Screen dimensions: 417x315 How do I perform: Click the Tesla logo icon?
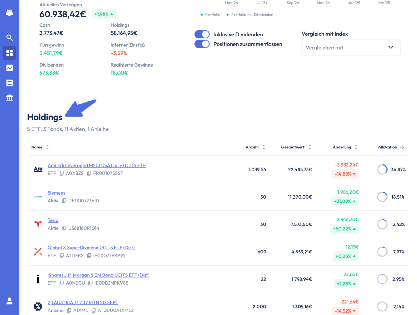click(38, 224)
